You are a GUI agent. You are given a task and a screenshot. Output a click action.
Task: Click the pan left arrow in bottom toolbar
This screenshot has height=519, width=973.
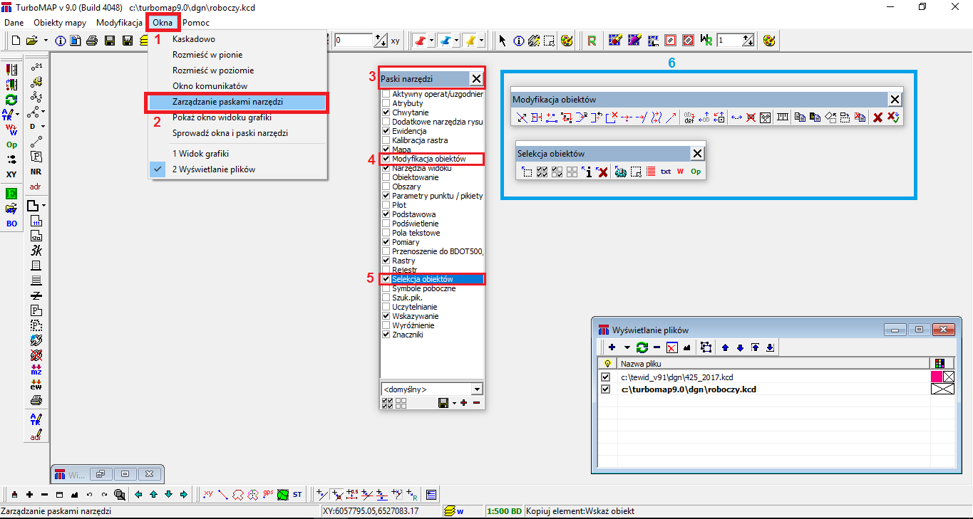(138, 494)
